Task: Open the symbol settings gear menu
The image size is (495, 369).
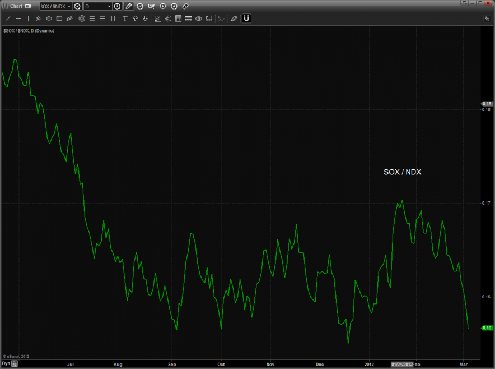Action: [77, 6]
